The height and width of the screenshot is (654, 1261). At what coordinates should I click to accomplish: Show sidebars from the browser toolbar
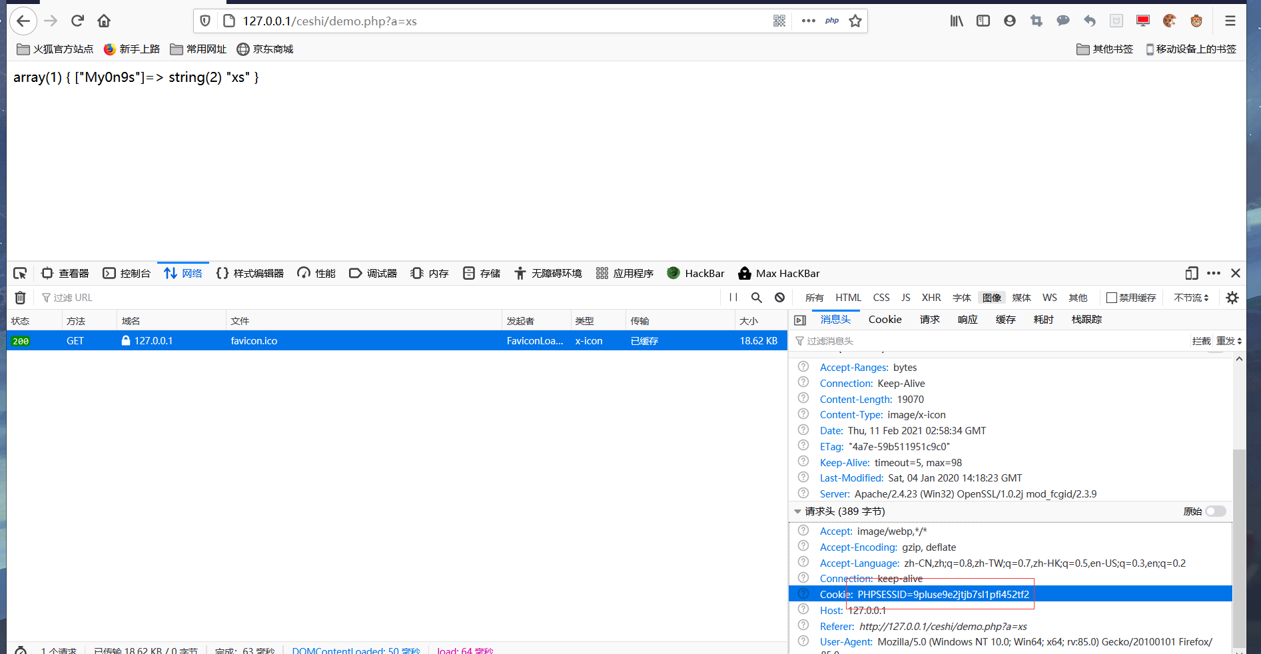(983, 21)
